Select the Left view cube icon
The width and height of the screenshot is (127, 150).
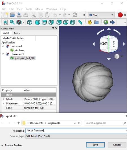point(73,22)
